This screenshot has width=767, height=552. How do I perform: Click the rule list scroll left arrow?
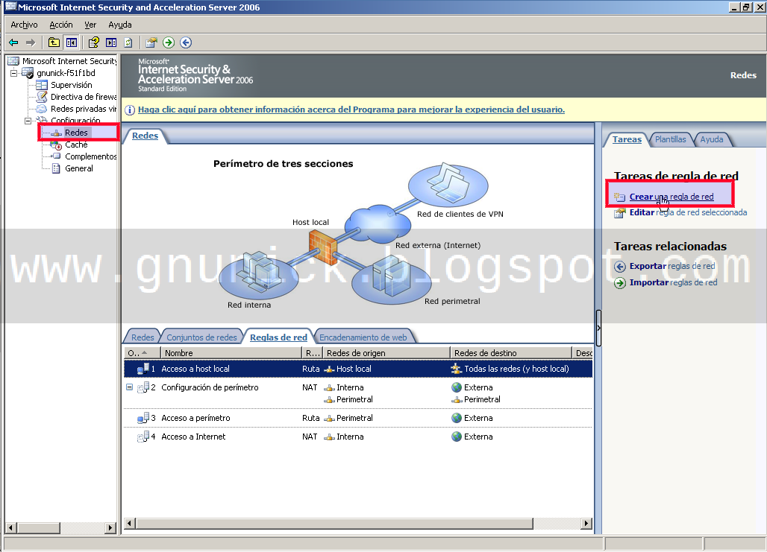point(130,524)
